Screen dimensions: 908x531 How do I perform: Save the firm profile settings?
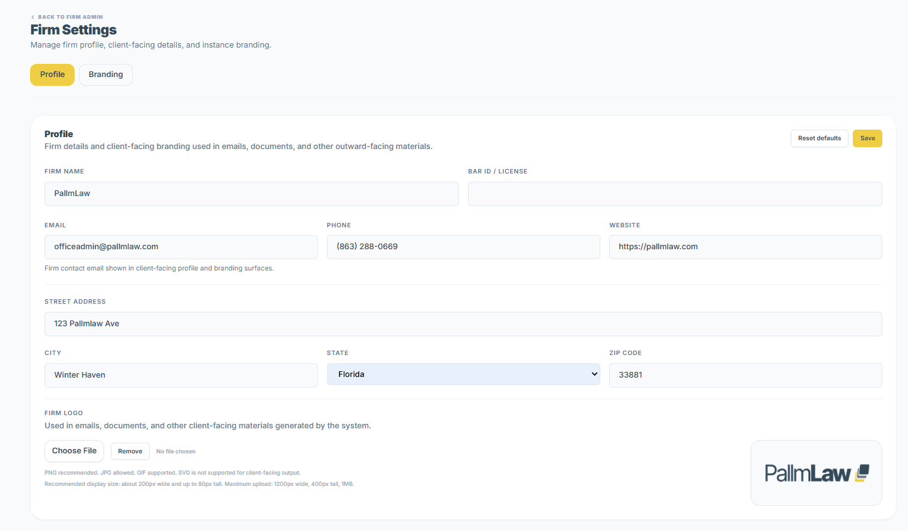click(x=867, y=138)
